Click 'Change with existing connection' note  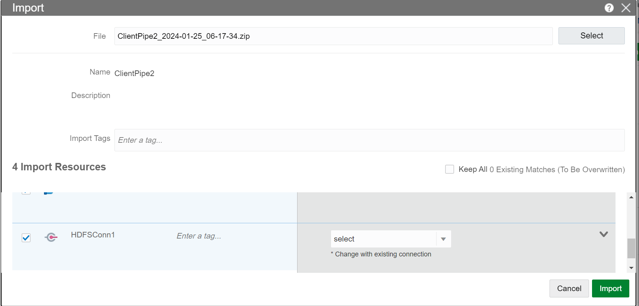pos(381,254)
